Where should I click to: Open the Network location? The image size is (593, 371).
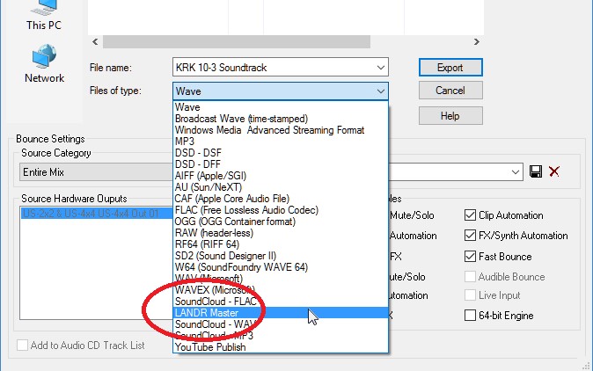click(44, 63)
